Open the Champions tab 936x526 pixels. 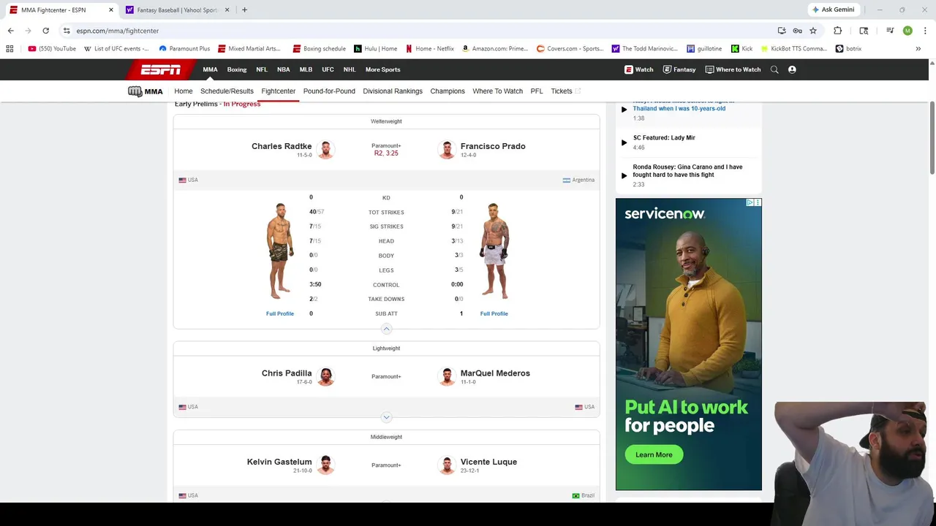[x=448, y=91]
